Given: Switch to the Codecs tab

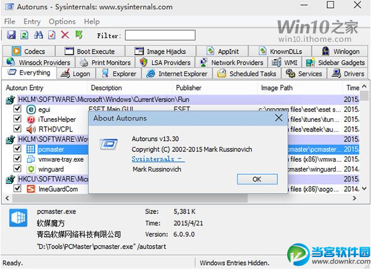Looking at the screenshot, I should click(28, 51).
